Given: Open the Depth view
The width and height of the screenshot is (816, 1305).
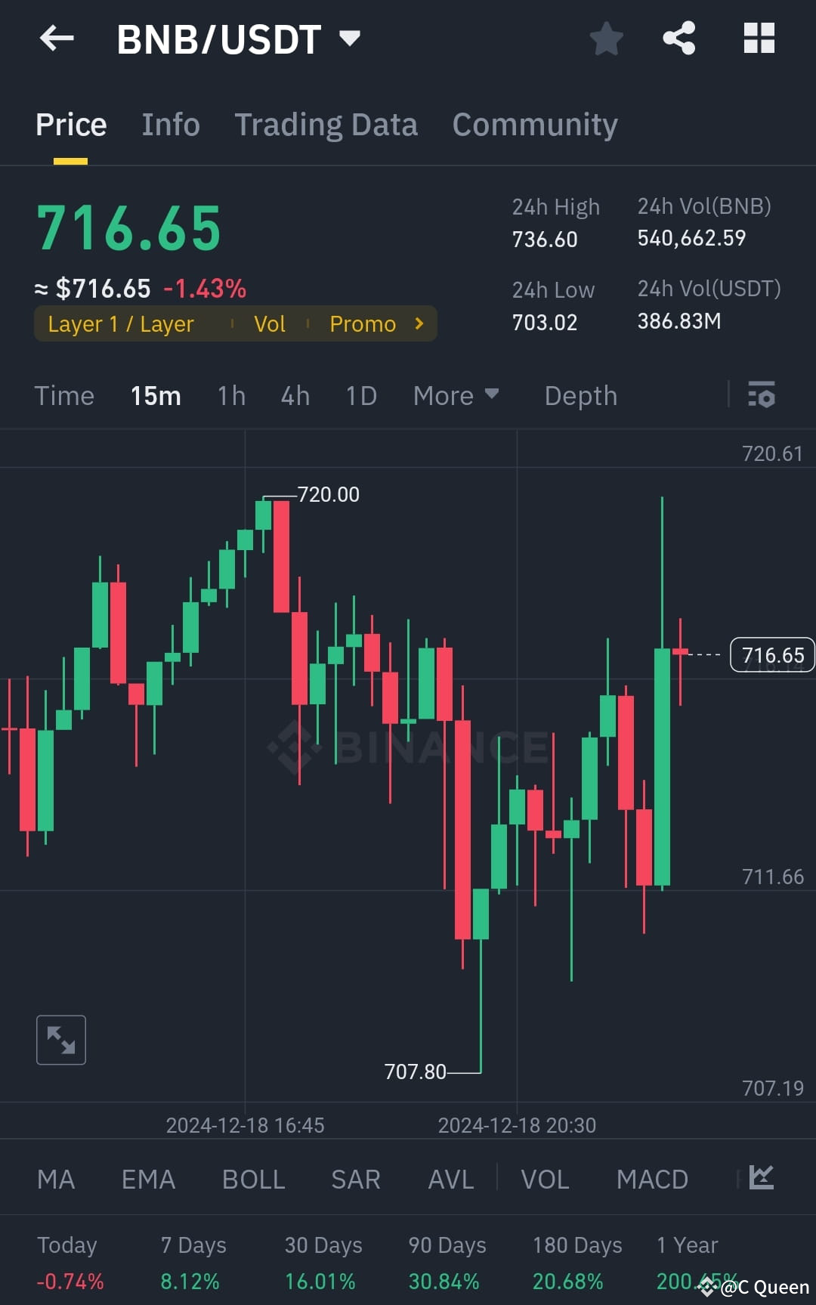Looking at the screenshot, I should 580,395.
